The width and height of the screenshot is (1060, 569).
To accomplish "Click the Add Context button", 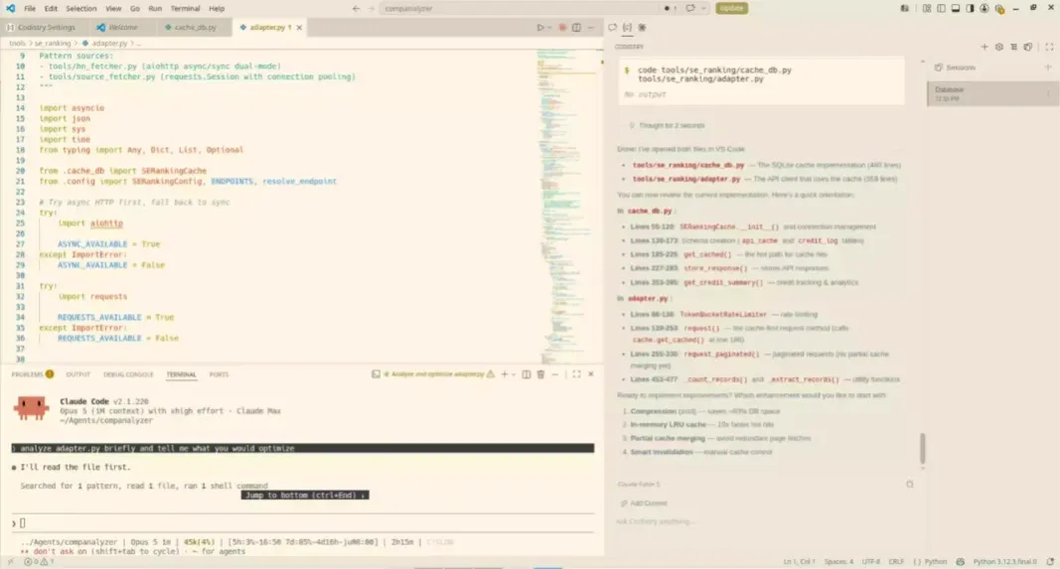I will 644,503.
